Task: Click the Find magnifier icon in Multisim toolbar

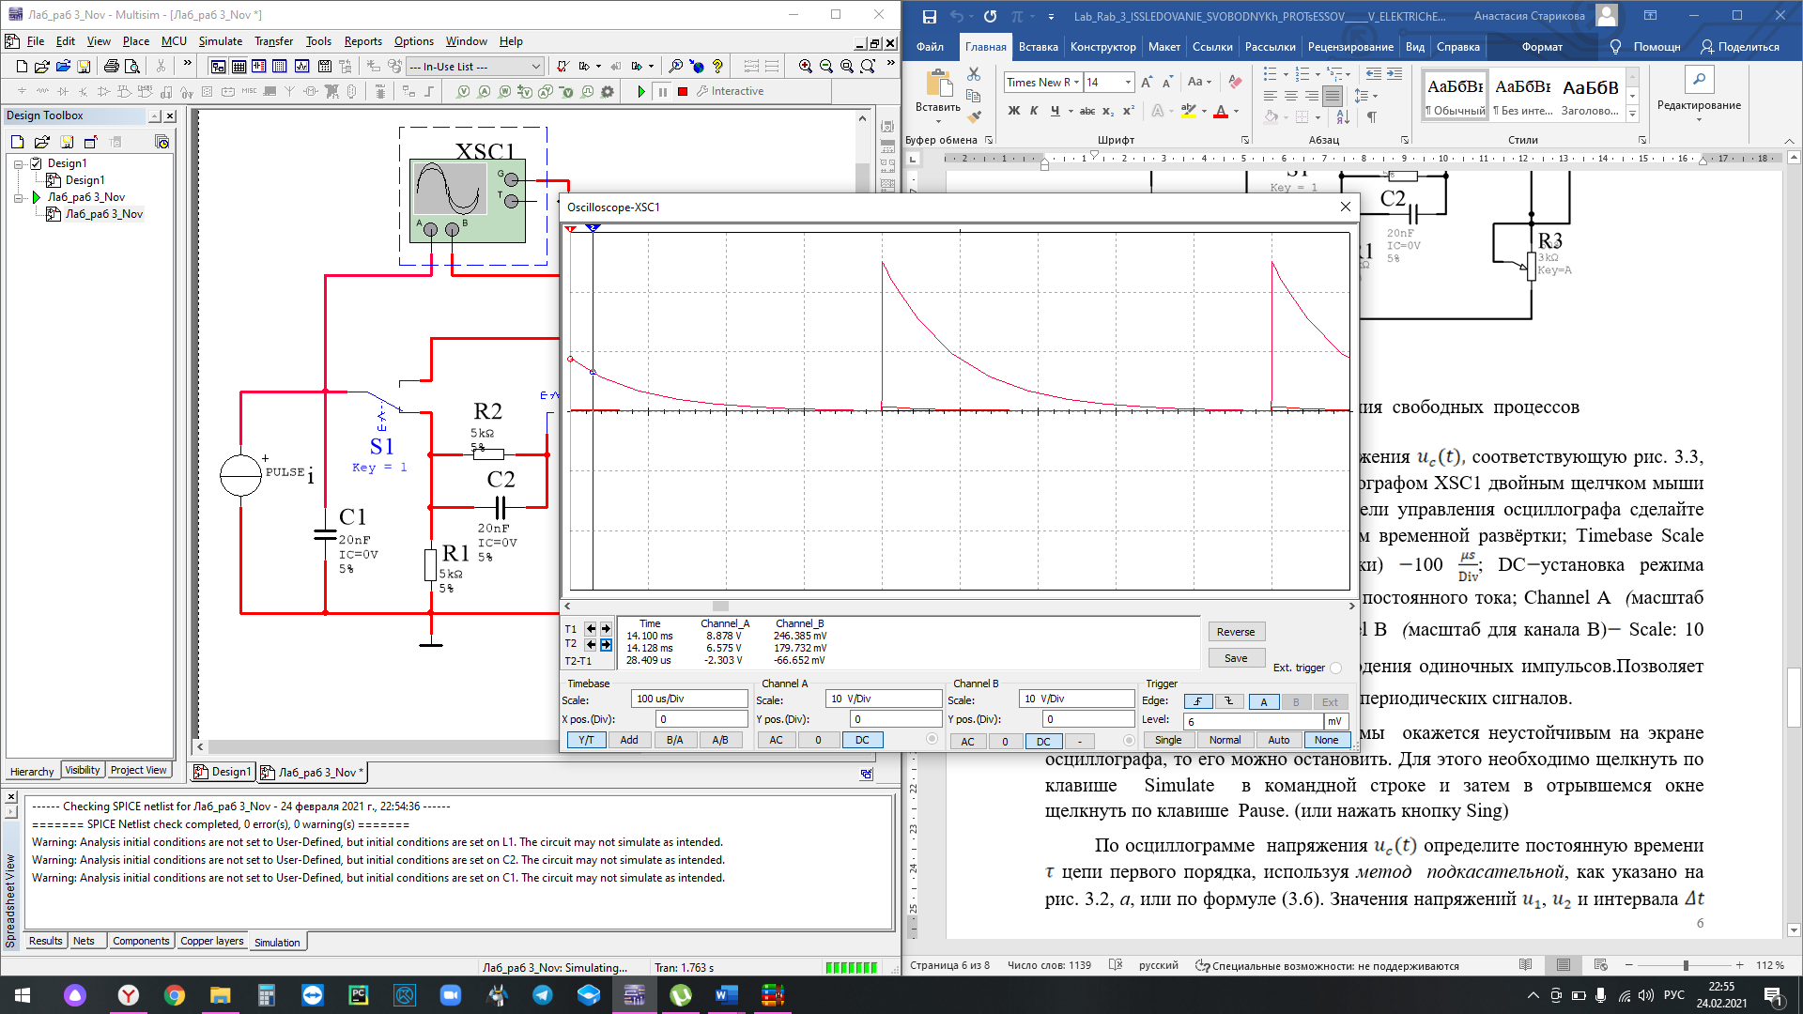Action: coord(675,67)
